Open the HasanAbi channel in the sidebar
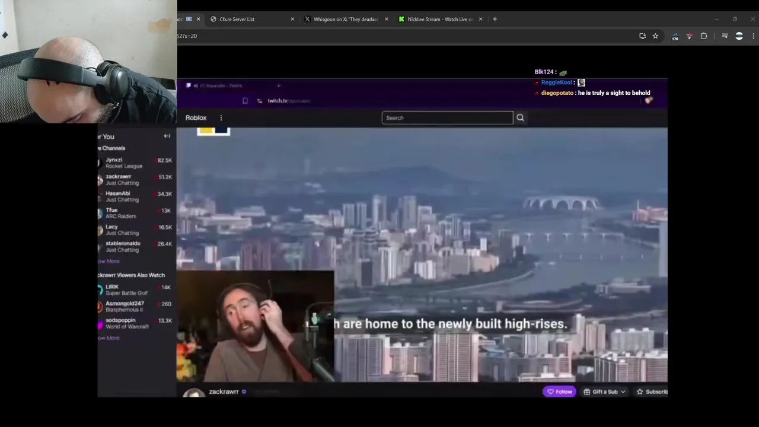The height and width of the screenshot is (427, 759). (135, 196)
